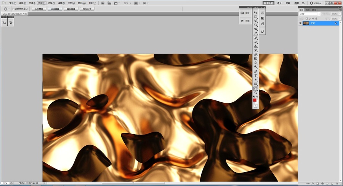Open the Hand tool preset picker arrow
343x186 pixels.
pos(9,9)
